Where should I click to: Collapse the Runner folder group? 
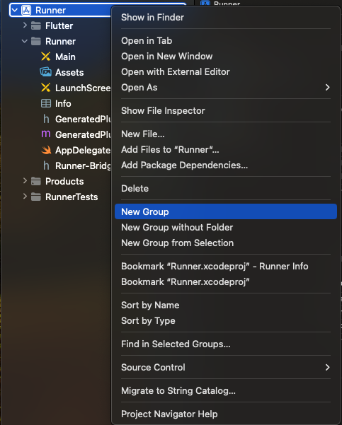click(25, 41)
